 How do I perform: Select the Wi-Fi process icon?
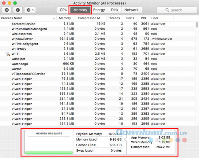point(8,54)
